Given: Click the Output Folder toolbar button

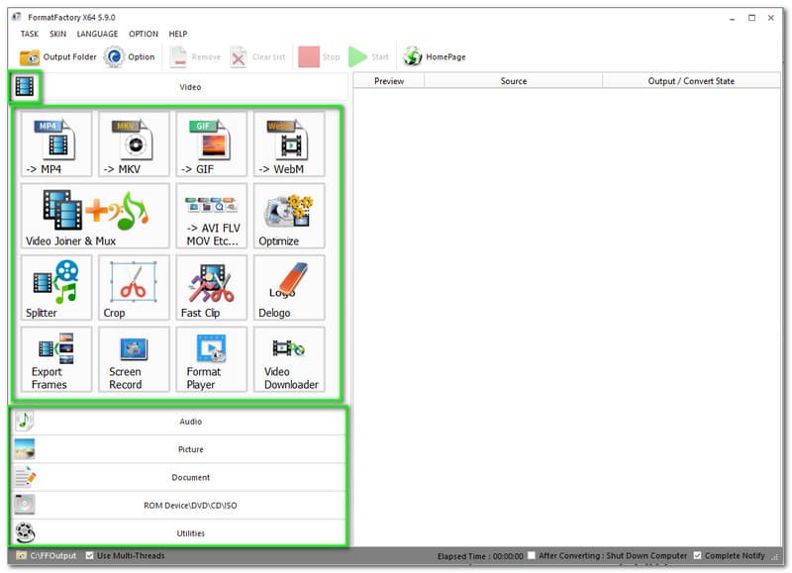Looking at the screenshot, I should click(x=58, y=57).
